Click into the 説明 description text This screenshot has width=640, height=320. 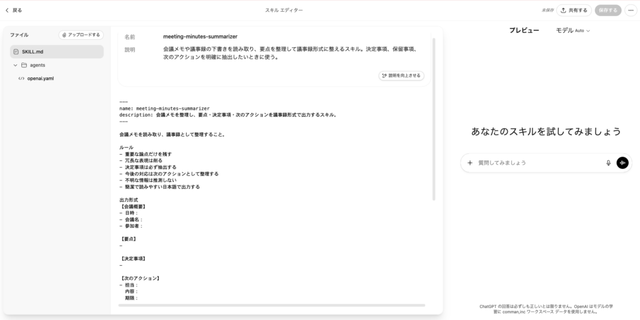coord(287,52)
